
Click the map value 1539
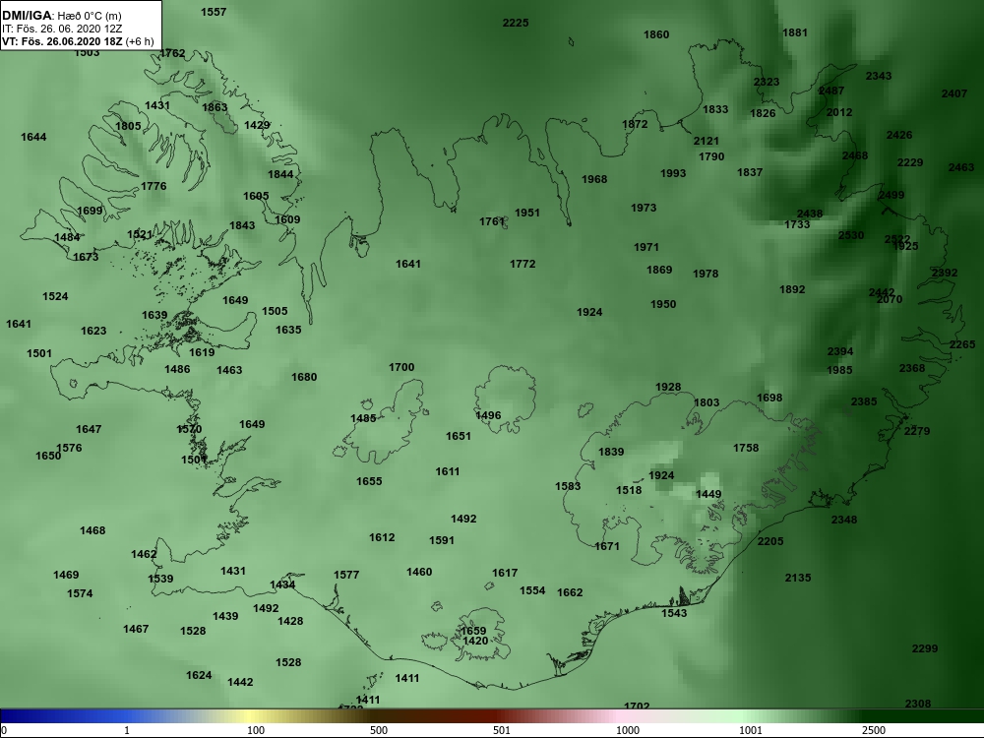(x=160, y=579)
